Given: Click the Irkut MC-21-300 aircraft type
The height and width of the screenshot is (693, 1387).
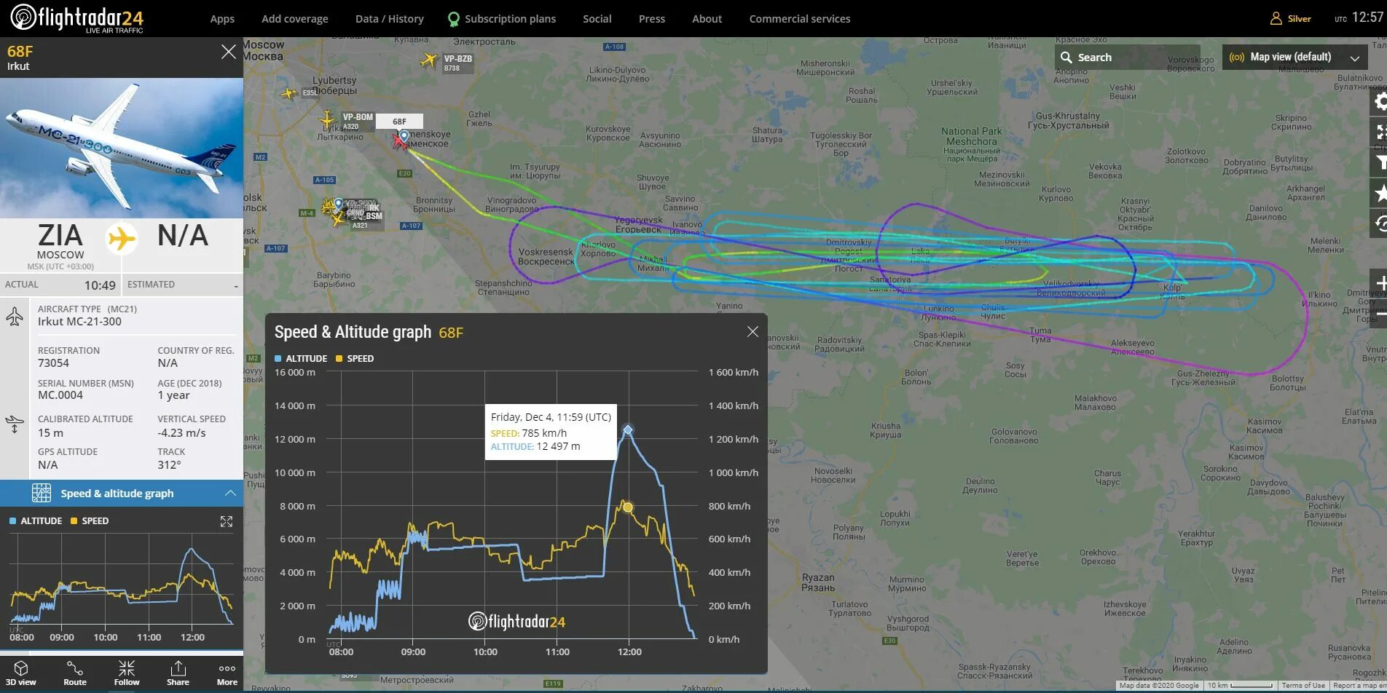Looking at the screenshot, I should click(79, 322).
